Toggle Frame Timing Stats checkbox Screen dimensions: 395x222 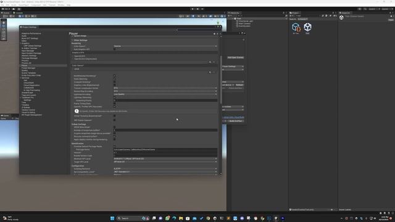(115, 104)
